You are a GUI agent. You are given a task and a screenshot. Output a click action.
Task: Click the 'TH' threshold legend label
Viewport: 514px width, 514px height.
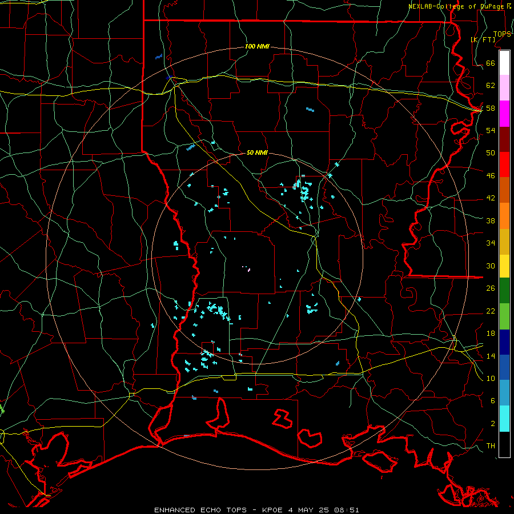[491, 446]
